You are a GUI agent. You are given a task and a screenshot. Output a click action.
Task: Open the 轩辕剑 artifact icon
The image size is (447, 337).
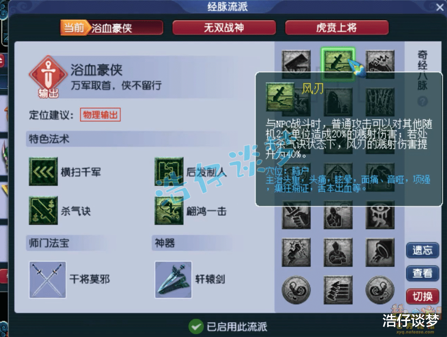pos(173,280)
